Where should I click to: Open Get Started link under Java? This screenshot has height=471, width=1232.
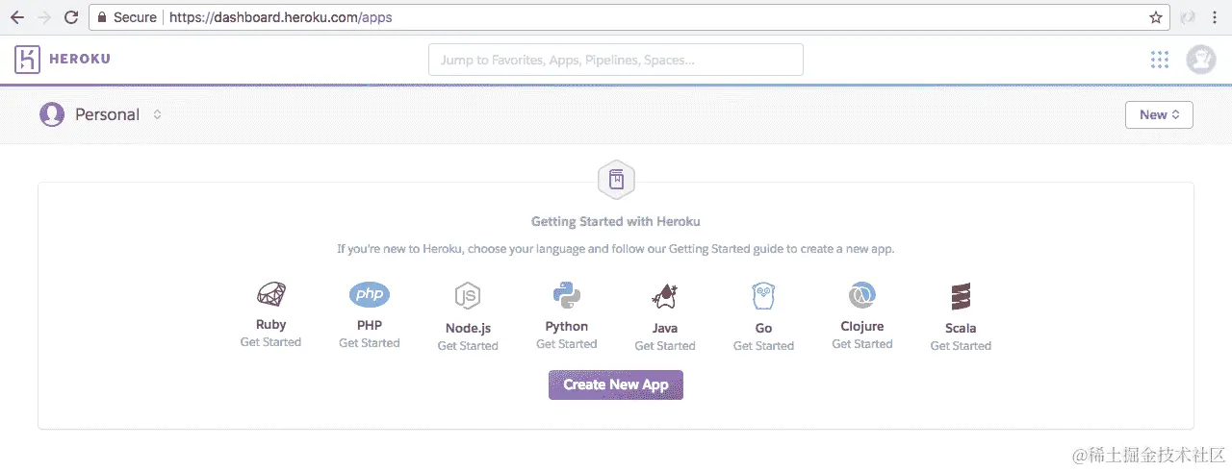pyautogui.click(x=665, y=346)
